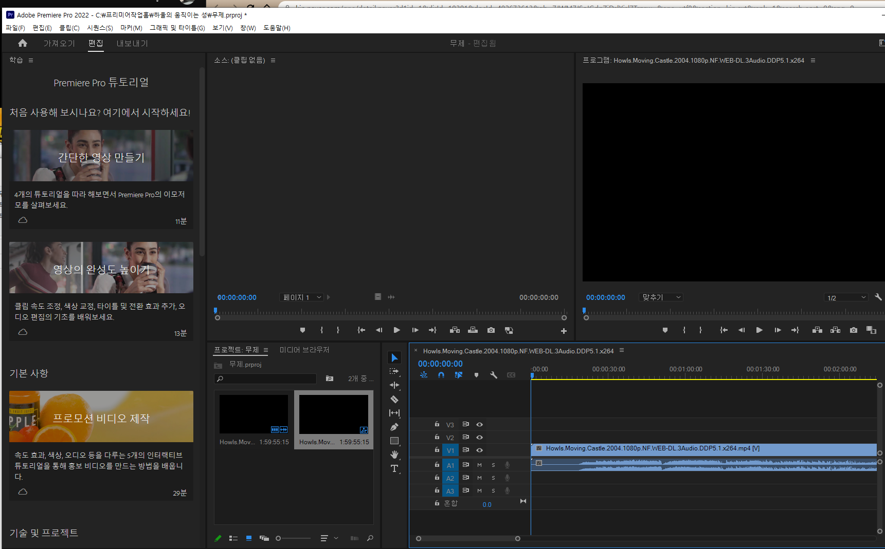The width and height of the screenshot is (885, 549).
Task: Switch to Export workspace tab
Action: pyautogui.click(x=132, y=43)
